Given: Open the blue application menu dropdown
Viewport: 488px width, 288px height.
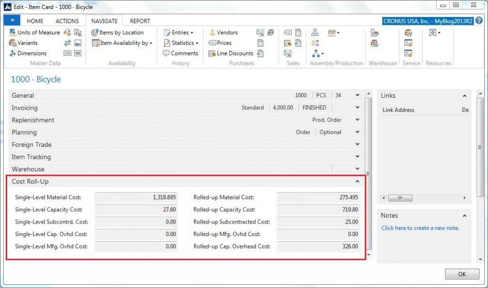Looking at the screenshot, I should click(12, 21).
